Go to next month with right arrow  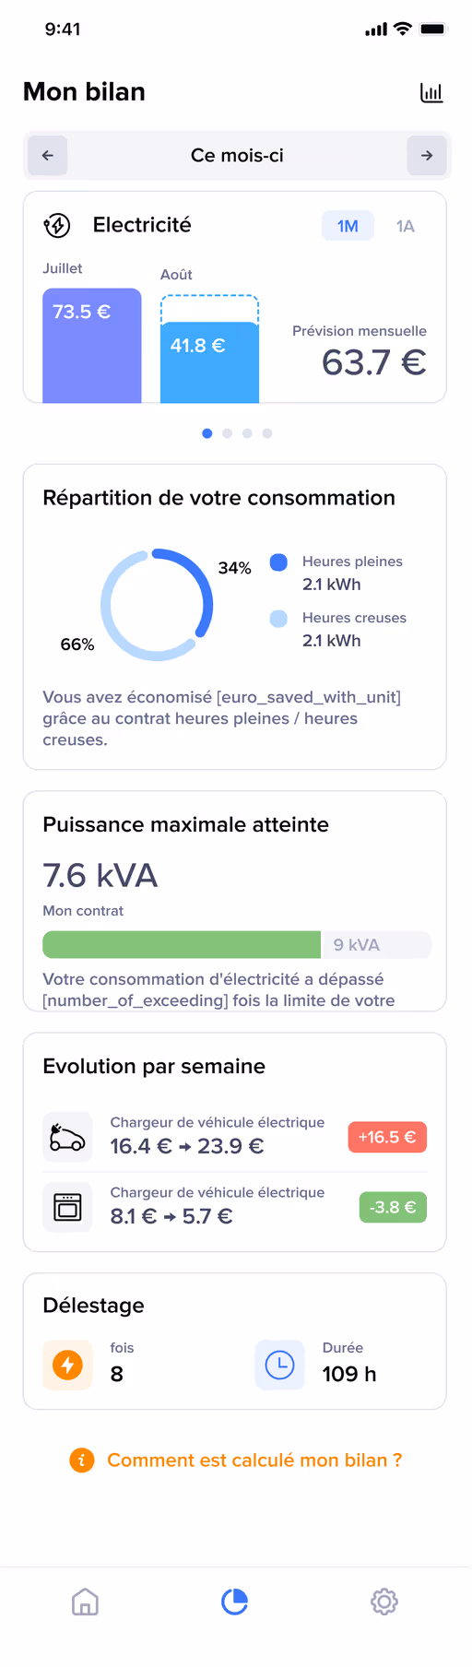pos(427,156)
